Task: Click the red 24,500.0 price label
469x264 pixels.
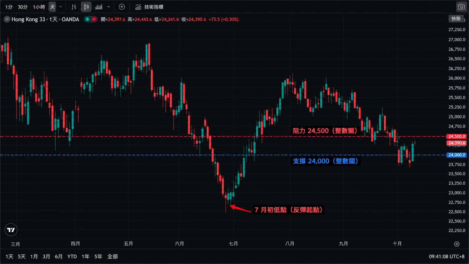Action: pyautogui.click(x=456, y=136)
